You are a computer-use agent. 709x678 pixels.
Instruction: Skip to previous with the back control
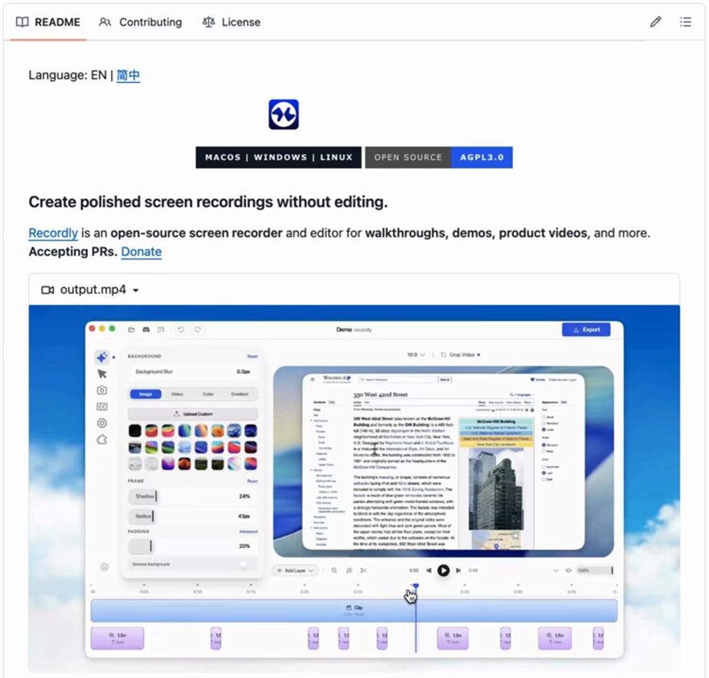(x=428, y=571)
